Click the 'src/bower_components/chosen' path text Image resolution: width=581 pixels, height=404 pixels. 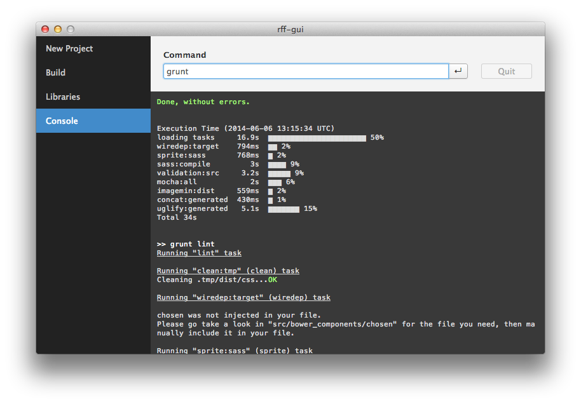click(x=332, y=324)
